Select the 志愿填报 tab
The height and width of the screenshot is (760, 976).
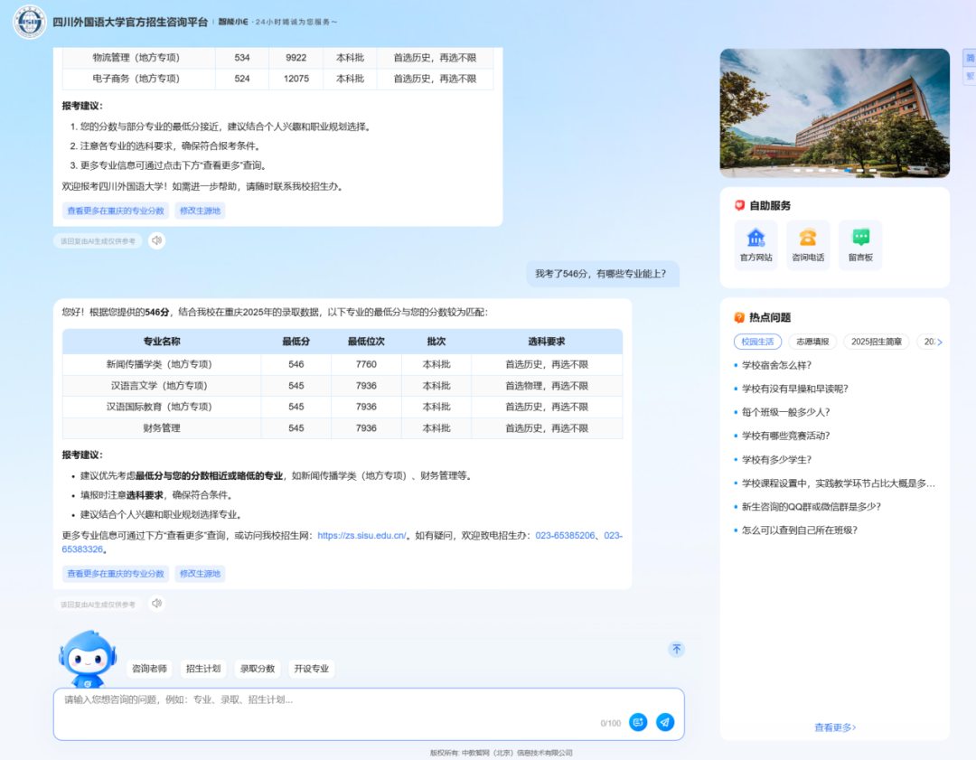[812, 342]
